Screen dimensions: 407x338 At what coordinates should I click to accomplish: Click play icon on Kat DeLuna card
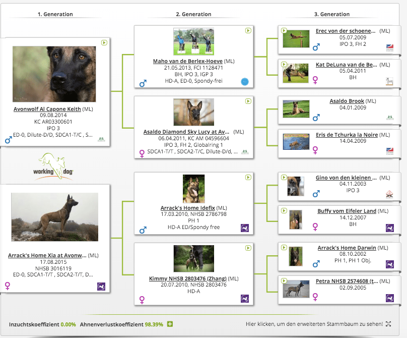(x=284, y=65)
